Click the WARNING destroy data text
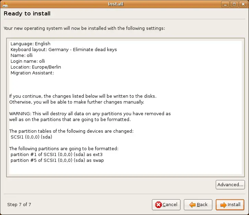Screen dimensions: 249x215 point(90,117)
